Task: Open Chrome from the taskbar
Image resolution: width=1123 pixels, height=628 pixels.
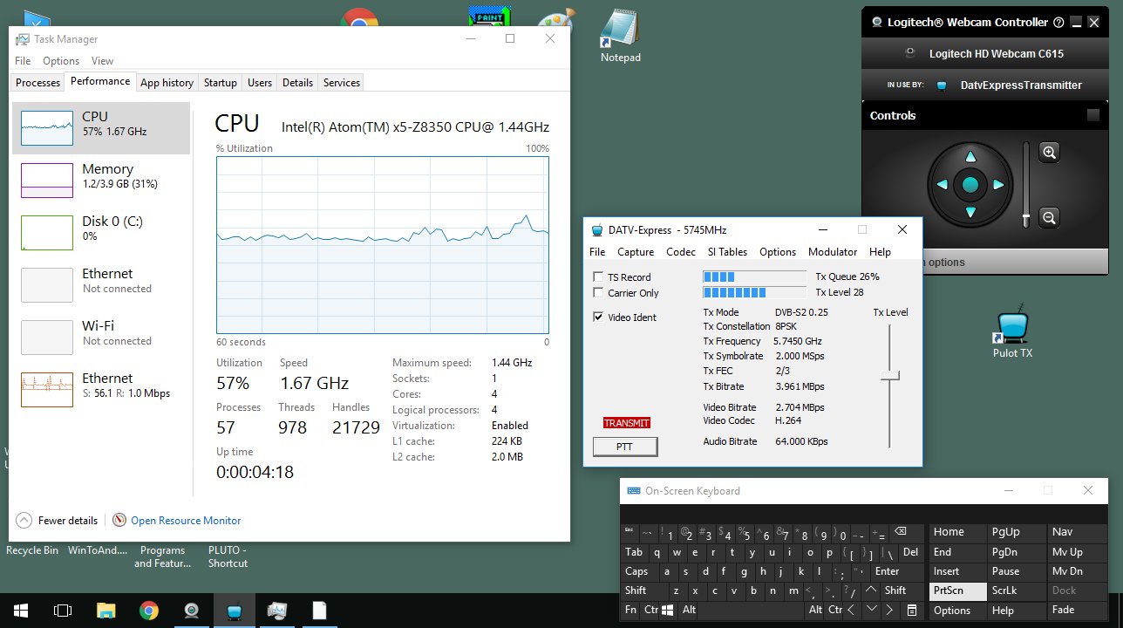Action: 148,611
